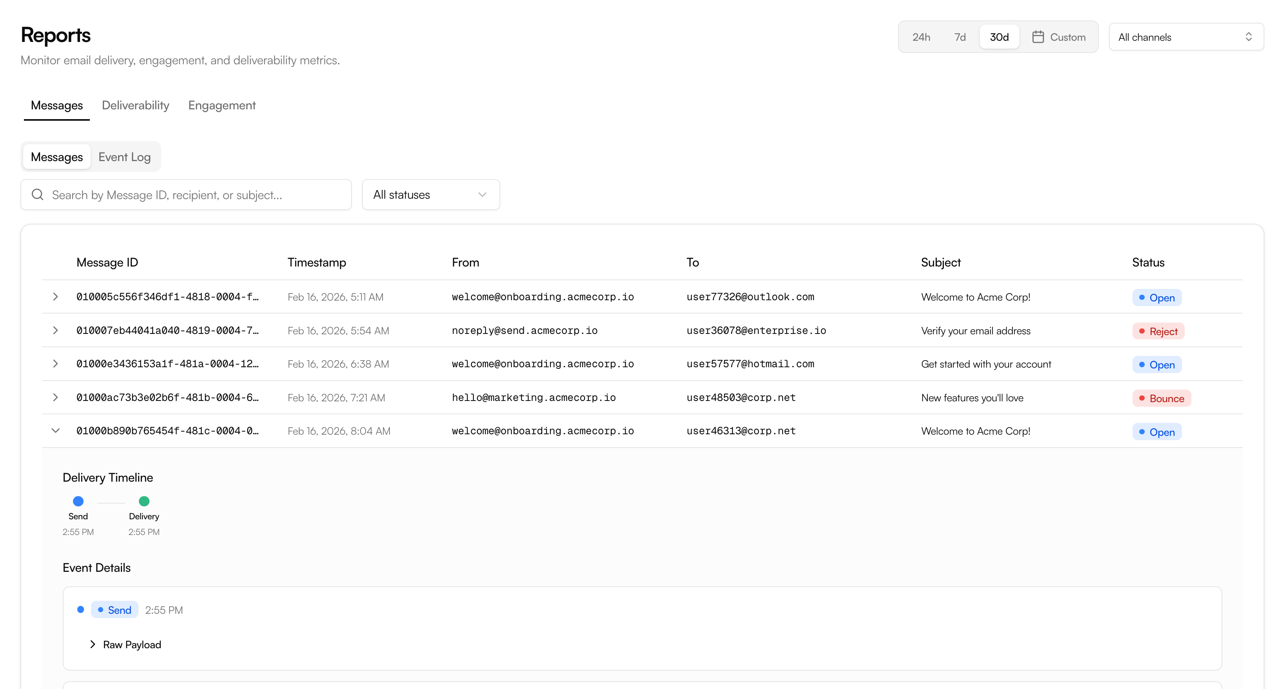Image resolution: width=1282 pixels, height=689 pixels.
Task: Click the All channels selector arrows
Action: 1248,37
